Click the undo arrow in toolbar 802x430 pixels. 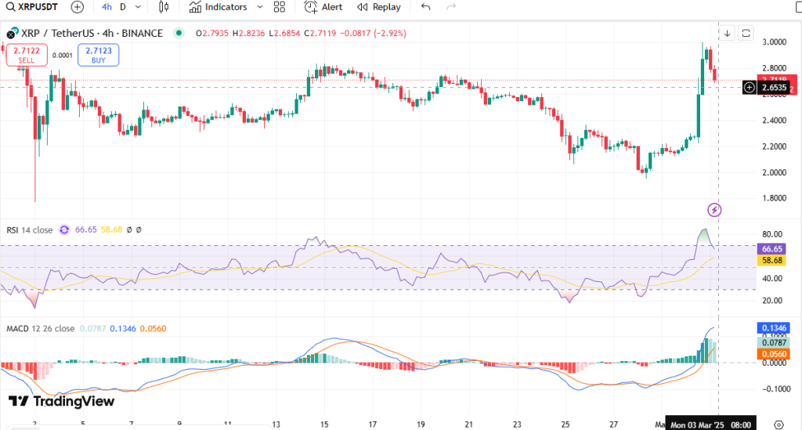click(x=426, y=7)
